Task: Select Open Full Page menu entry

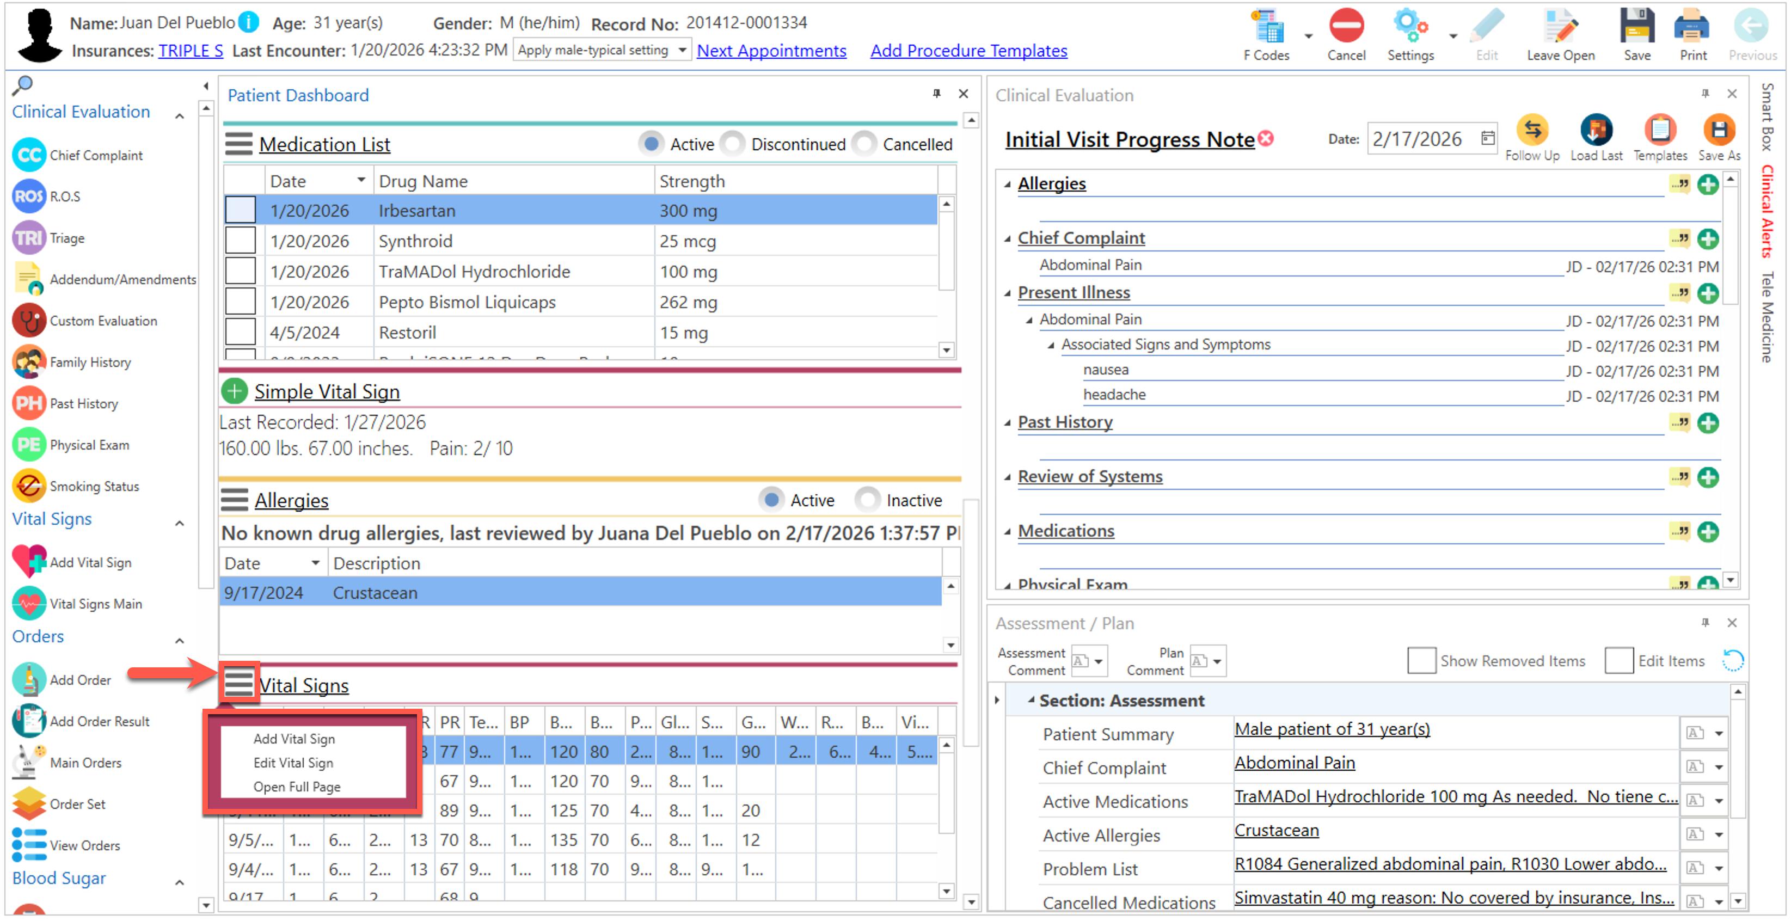Action: pos(296,786)
